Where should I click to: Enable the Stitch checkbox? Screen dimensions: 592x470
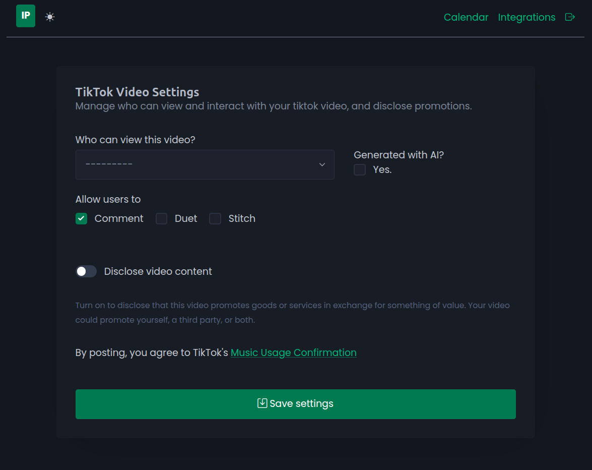click(215, 218)
